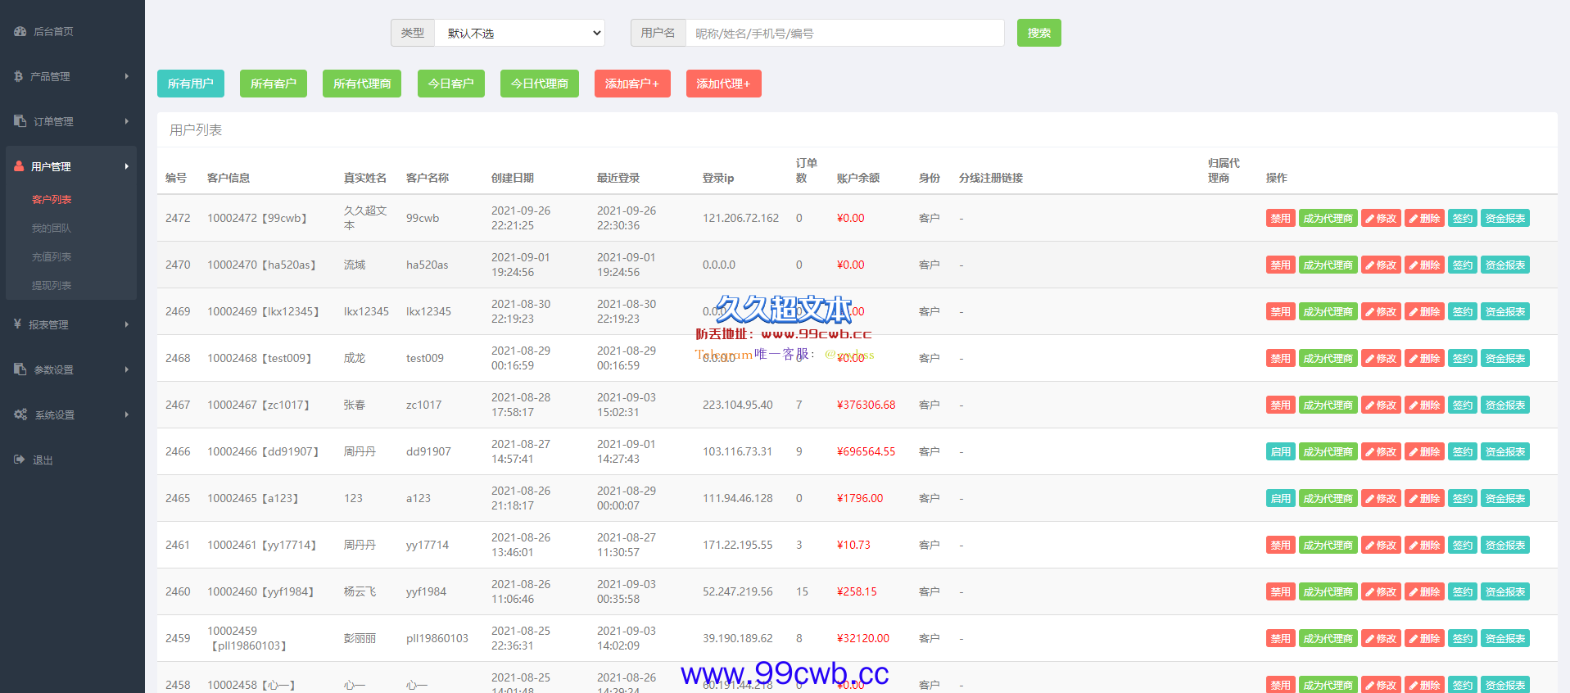
Task: Click 禁用 for user 2470
Action: (1281, 265)
